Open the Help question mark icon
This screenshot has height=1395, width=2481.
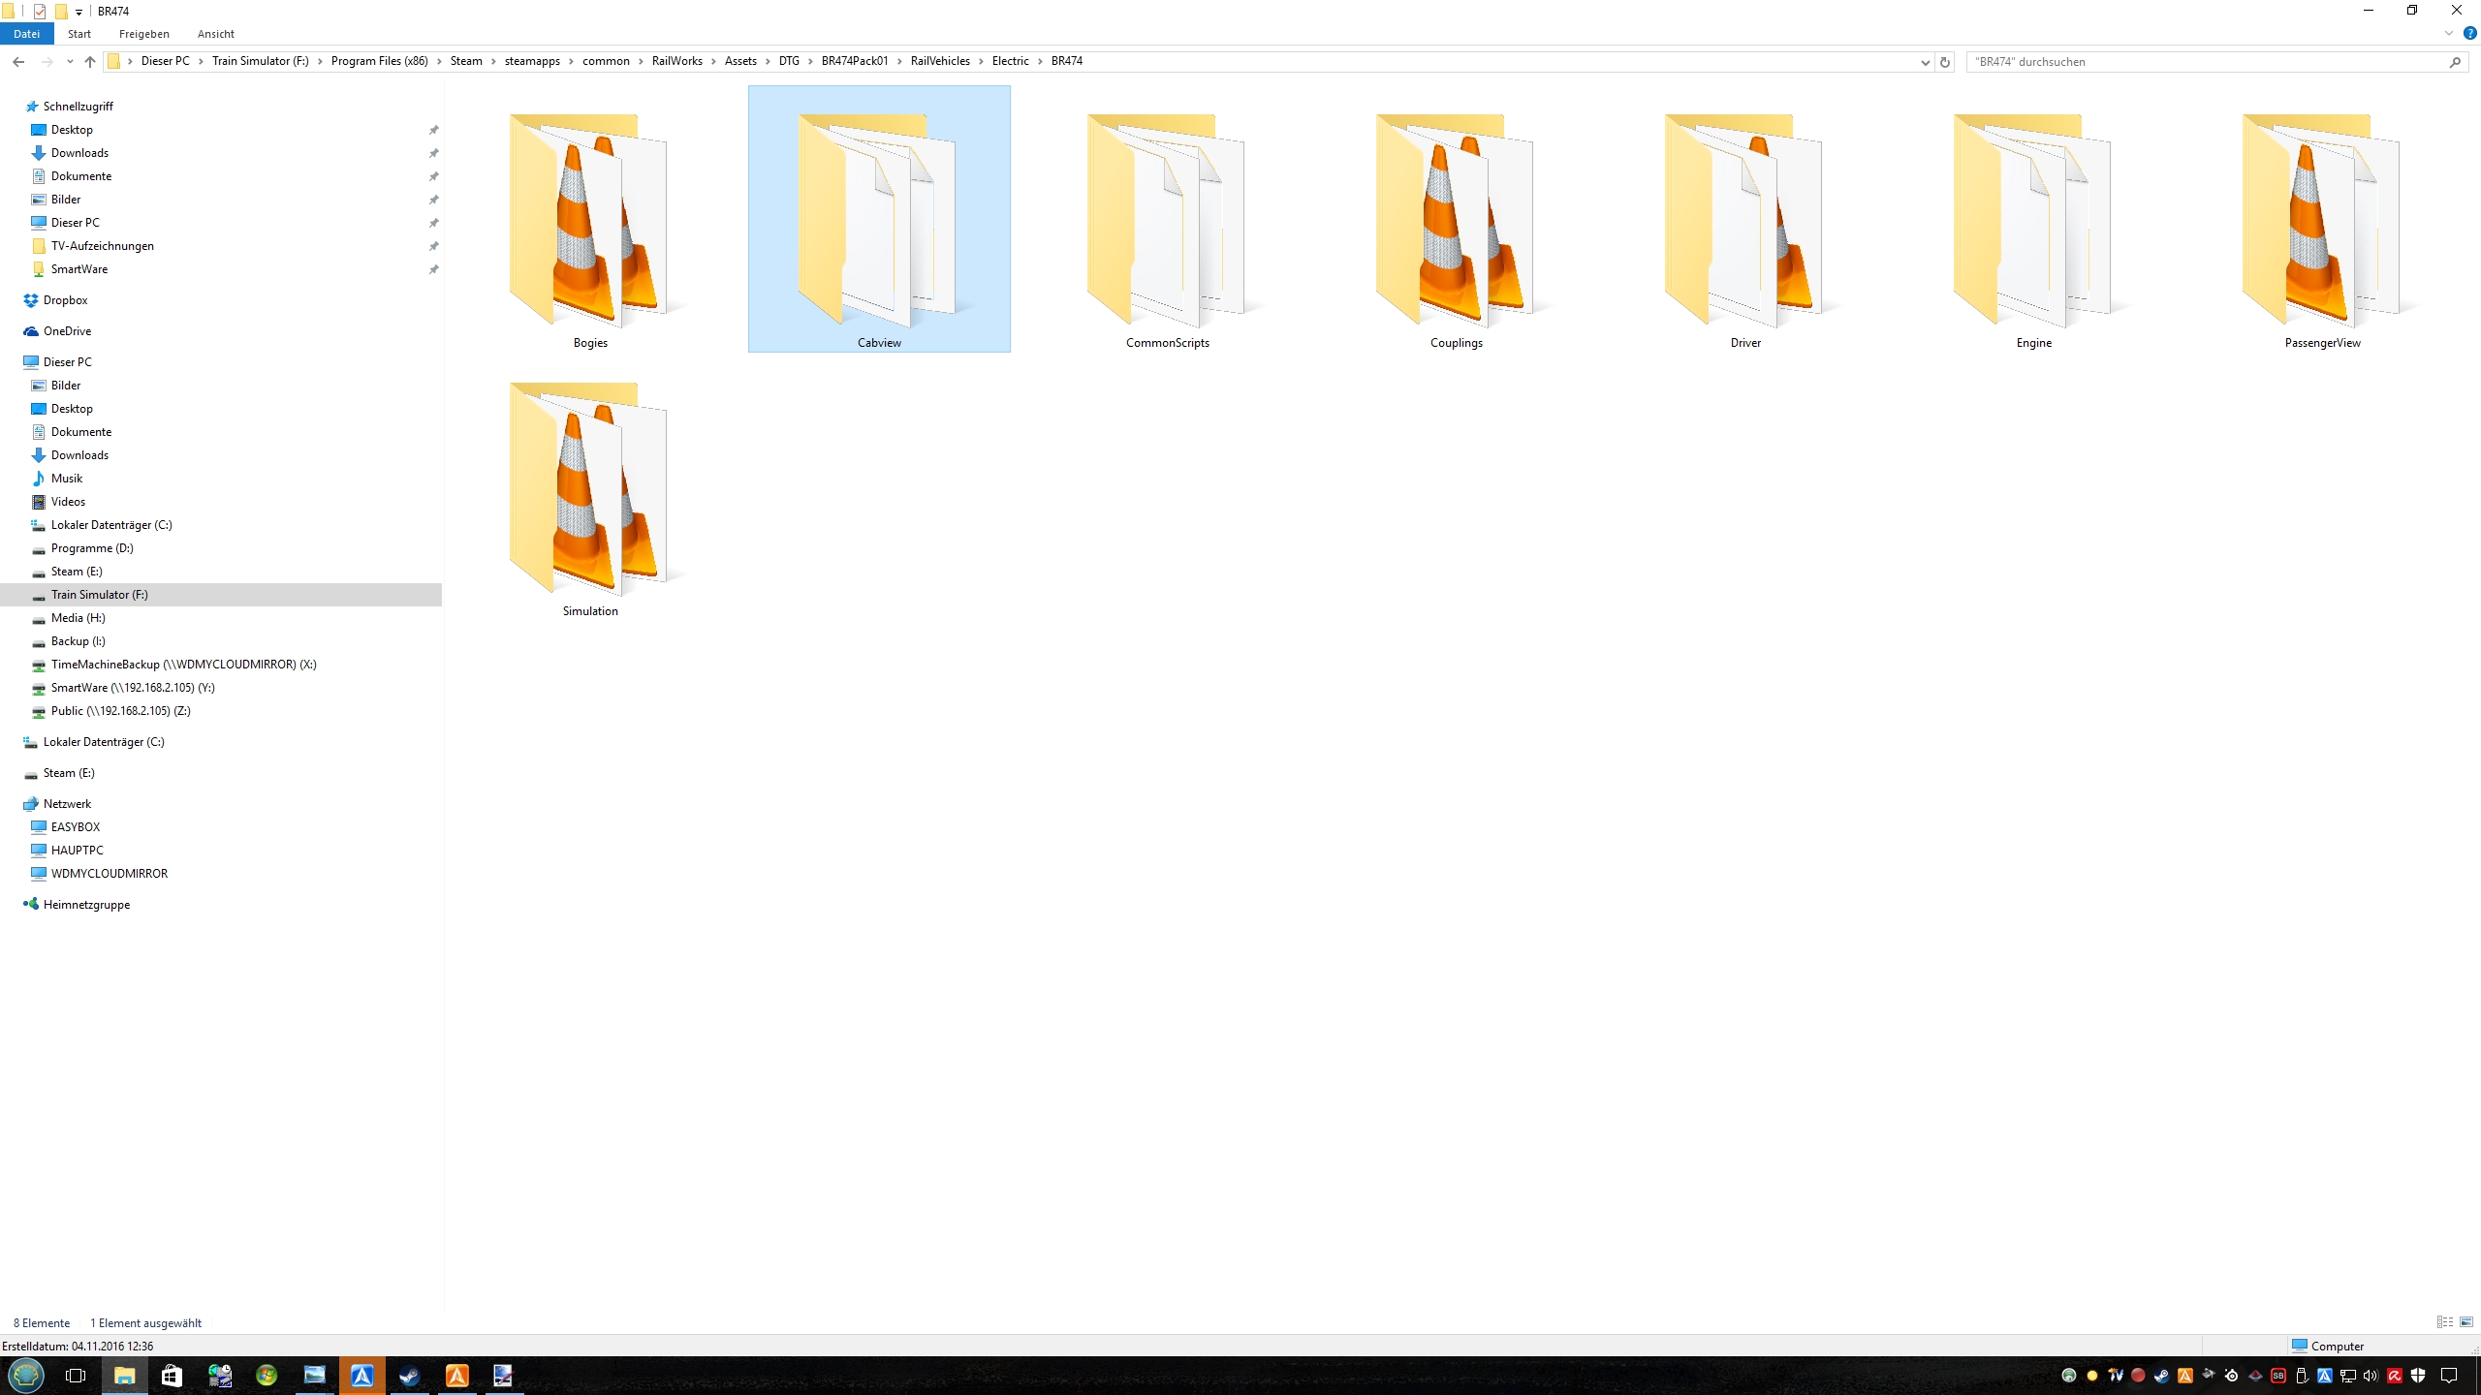tap(2469, 34)
